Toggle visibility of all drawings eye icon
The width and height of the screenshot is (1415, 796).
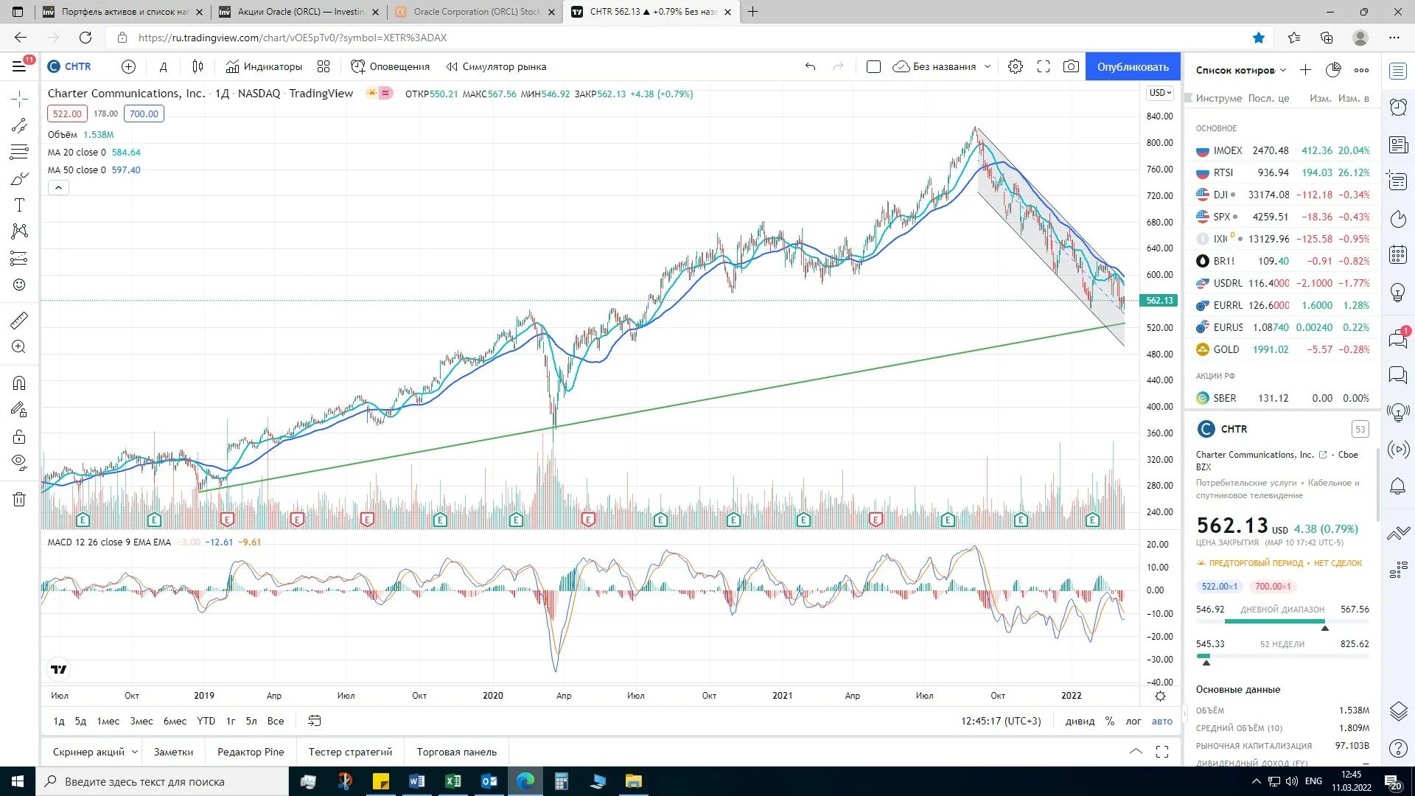tap(20, 462)
